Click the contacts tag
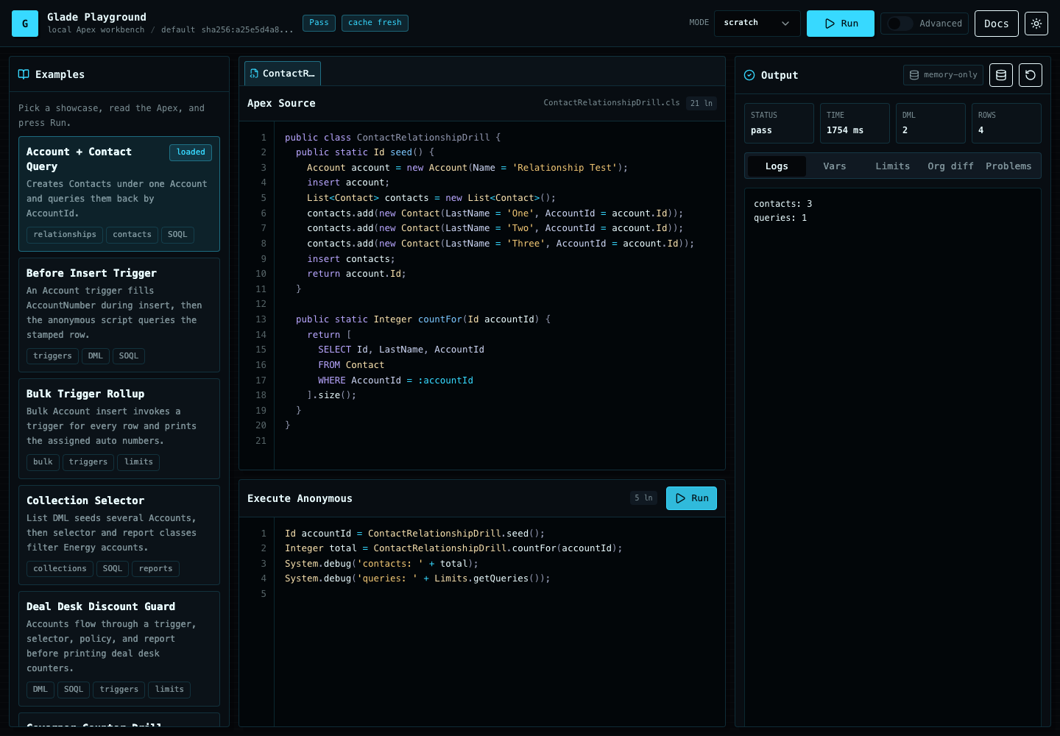 (x=132, y=235)
